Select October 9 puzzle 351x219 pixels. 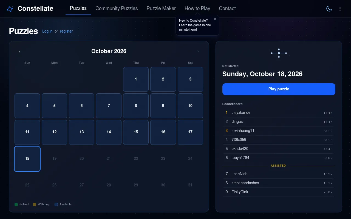[163, 106]
